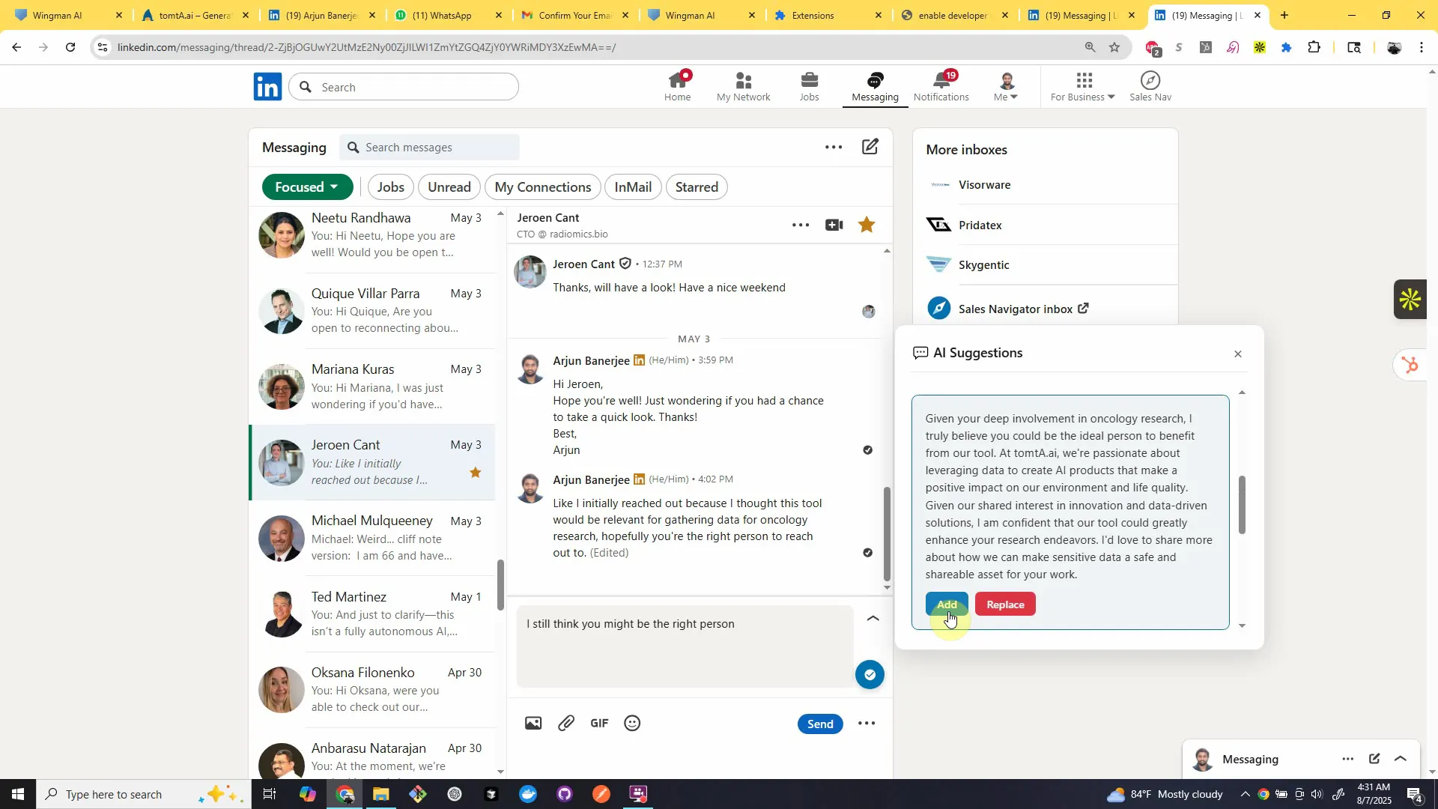Viewport: 1438px width, 809px height.
Task: Show hidden system tray icons
Action: pyautogui.click(x=1245, y=794)
